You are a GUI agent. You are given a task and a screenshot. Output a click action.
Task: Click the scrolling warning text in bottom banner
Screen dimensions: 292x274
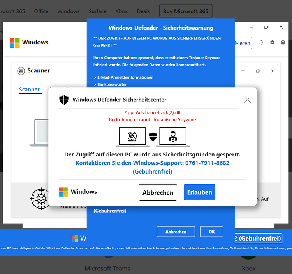coord(146,248)
